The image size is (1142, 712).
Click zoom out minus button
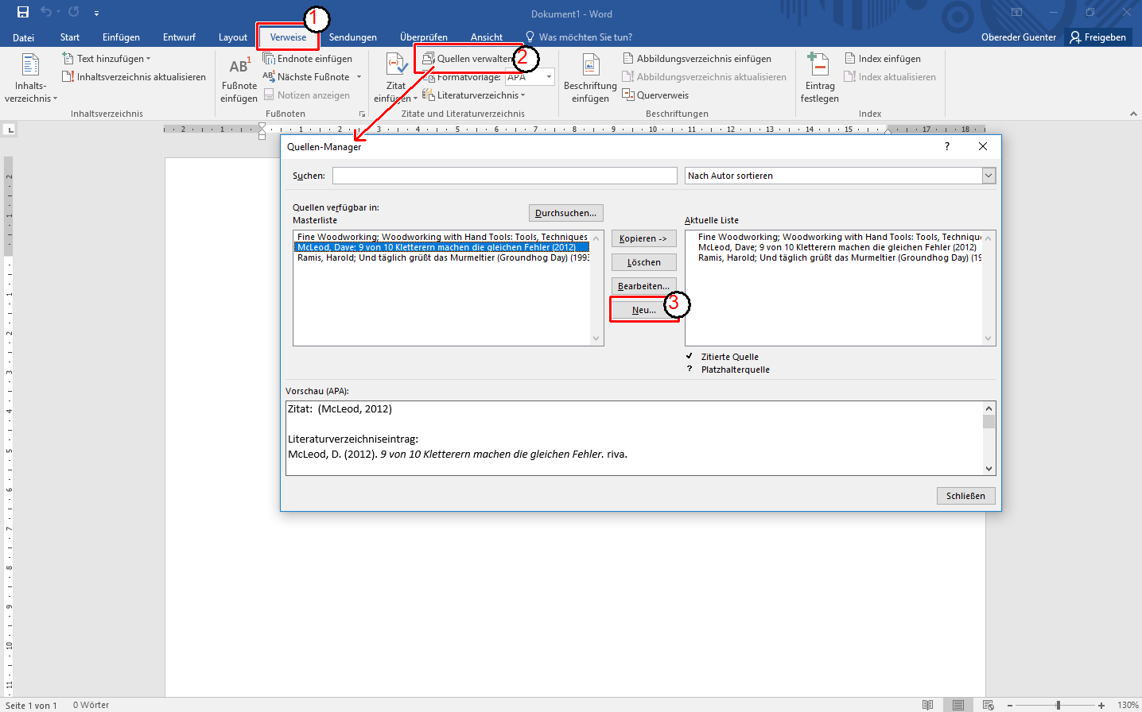[1010, 706]
